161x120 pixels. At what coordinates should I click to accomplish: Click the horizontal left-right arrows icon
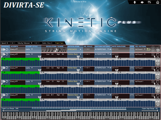point(142,2)
